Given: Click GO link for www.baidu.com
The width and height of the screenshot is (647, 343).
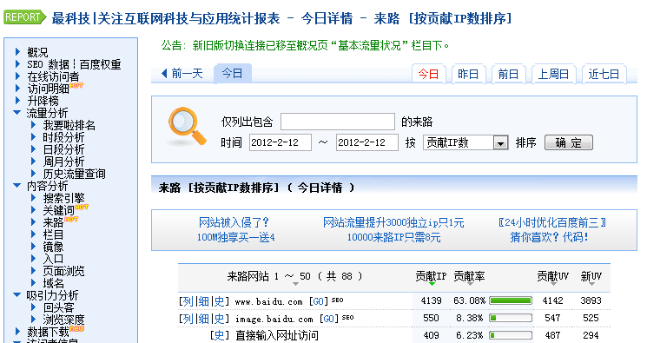Looking at the screenshot, I should (319, 301).
